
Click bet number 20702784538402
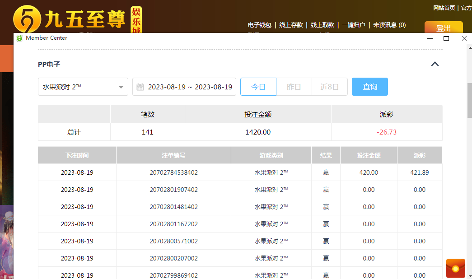click(x=173, y=172)
